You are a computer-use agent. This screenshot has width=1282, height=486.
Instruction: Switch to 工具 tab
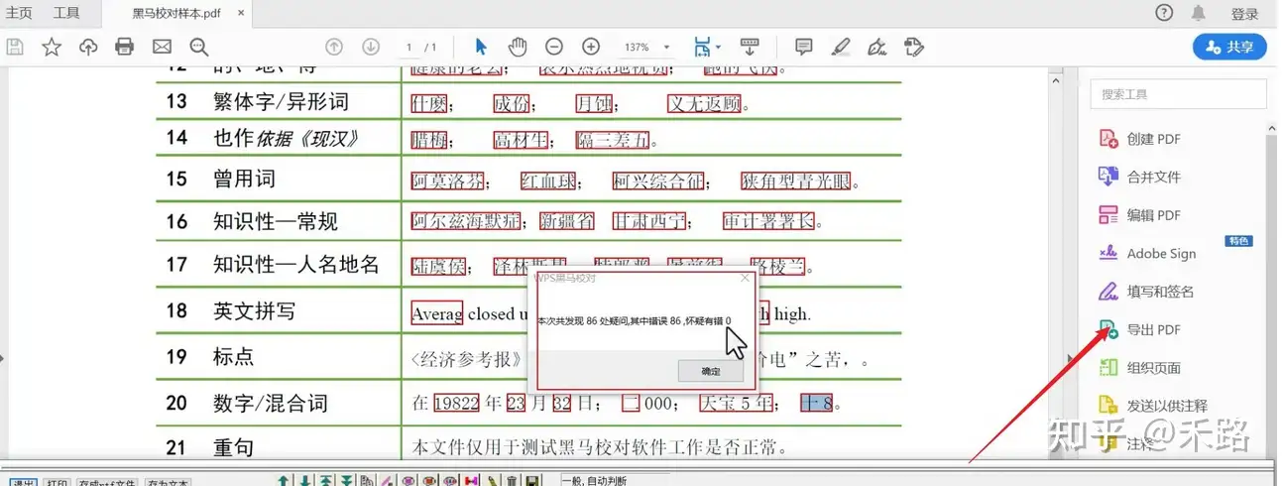click(x=66, y=13)
